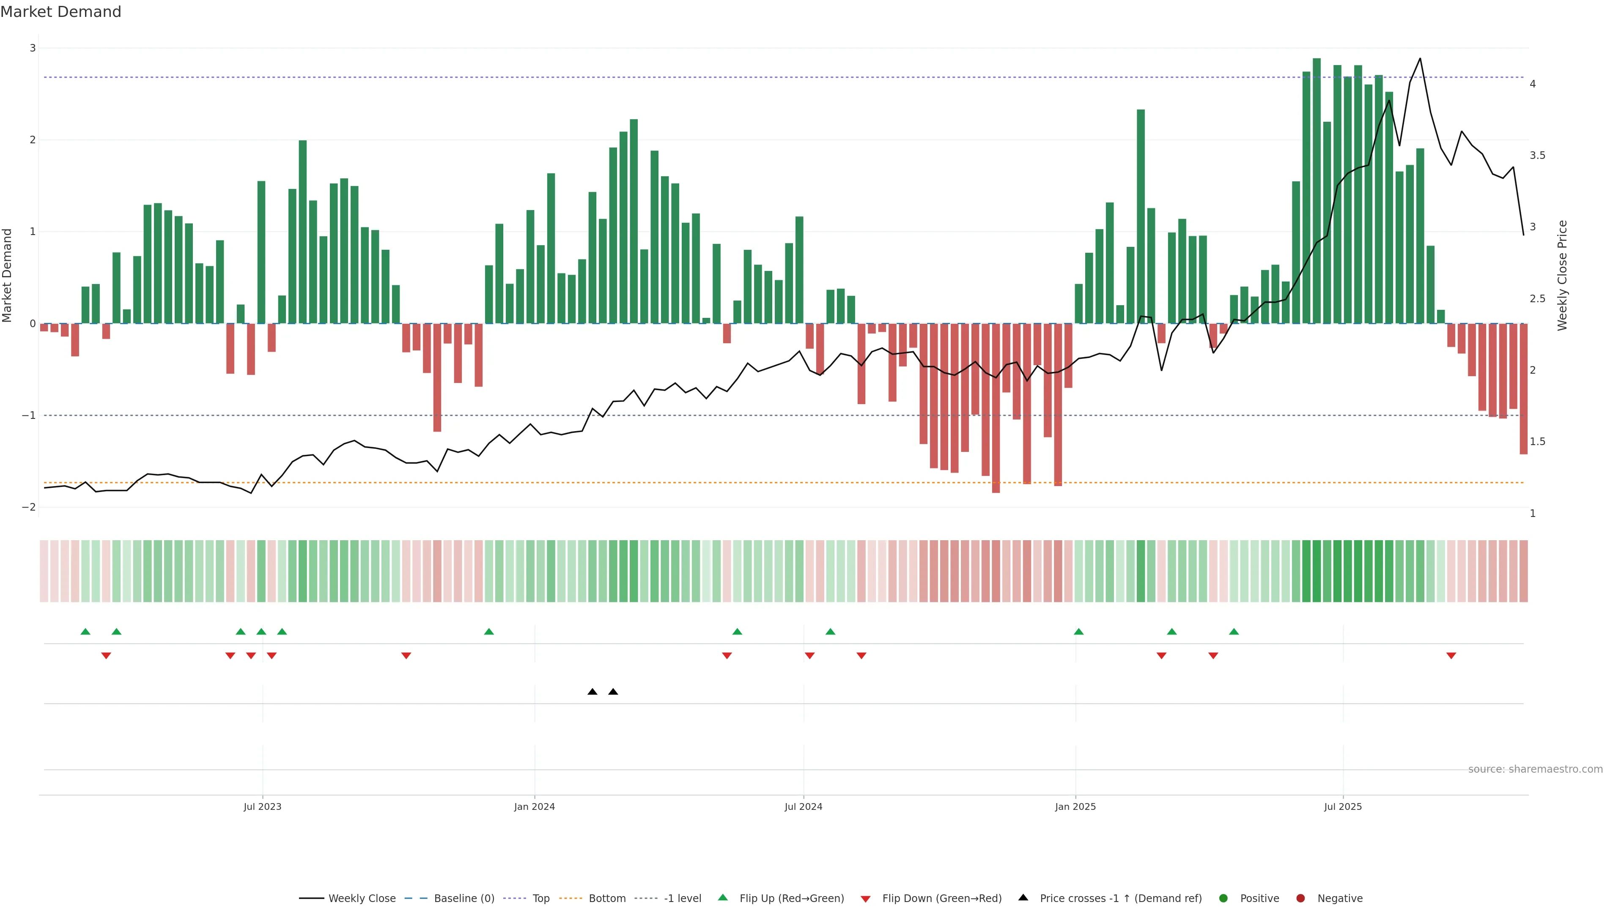Click black Price crosses -1 legend triangle

(x=1023, y=897)
